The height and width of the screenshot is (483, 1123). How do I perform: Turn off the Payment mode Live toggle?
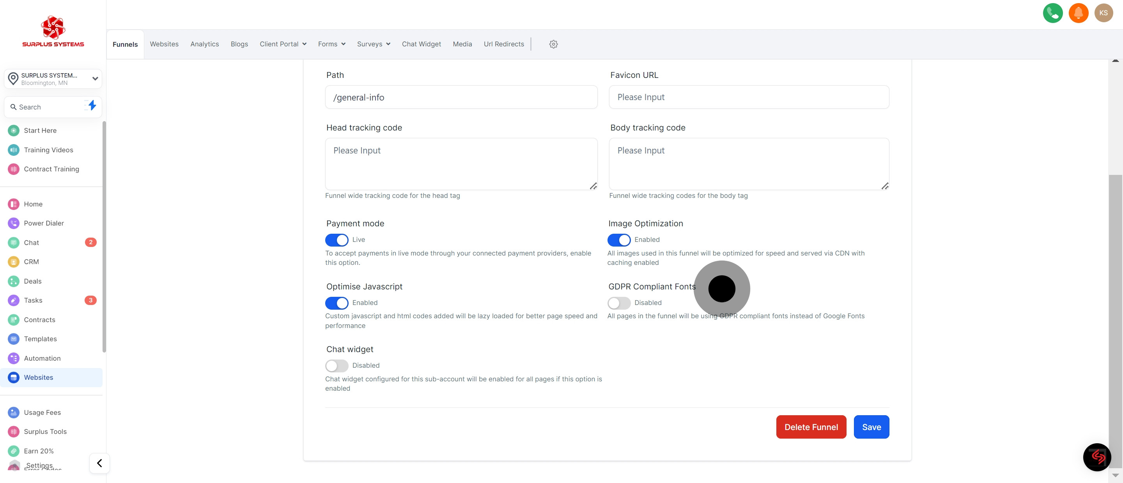pyautogui.click(x=337, y=240)
